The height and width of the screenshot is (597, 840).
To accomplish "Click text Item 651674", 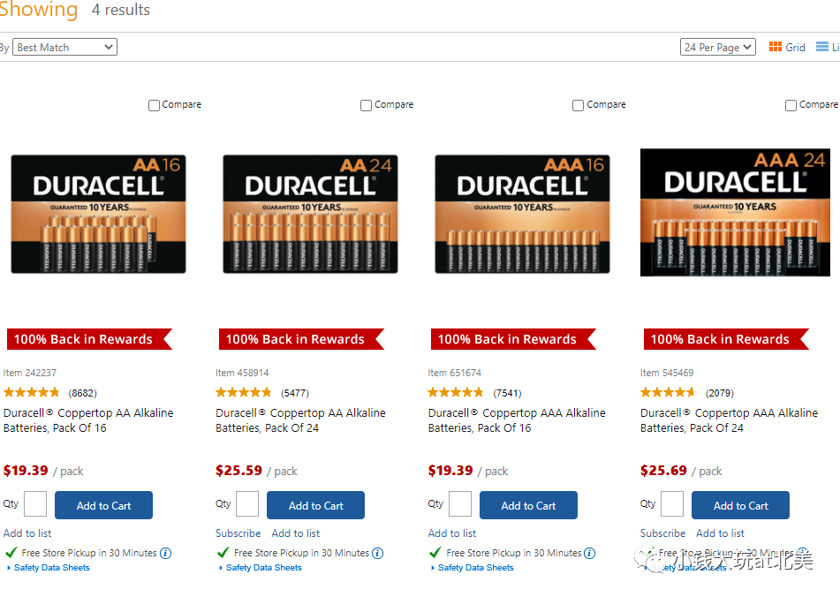I will click(455, 373).
